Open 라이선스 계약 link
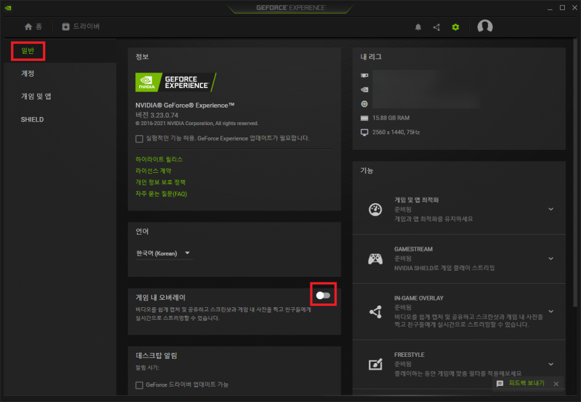This screenshot has height=402, width=581. pos(153,171)
